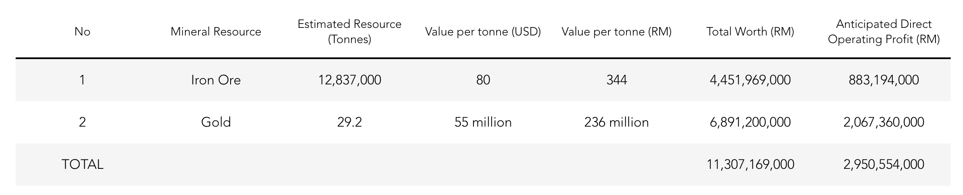The width and height of the screenshot is (963, 195).
Task: Click the 'No' column header
Action: [82, 32]
